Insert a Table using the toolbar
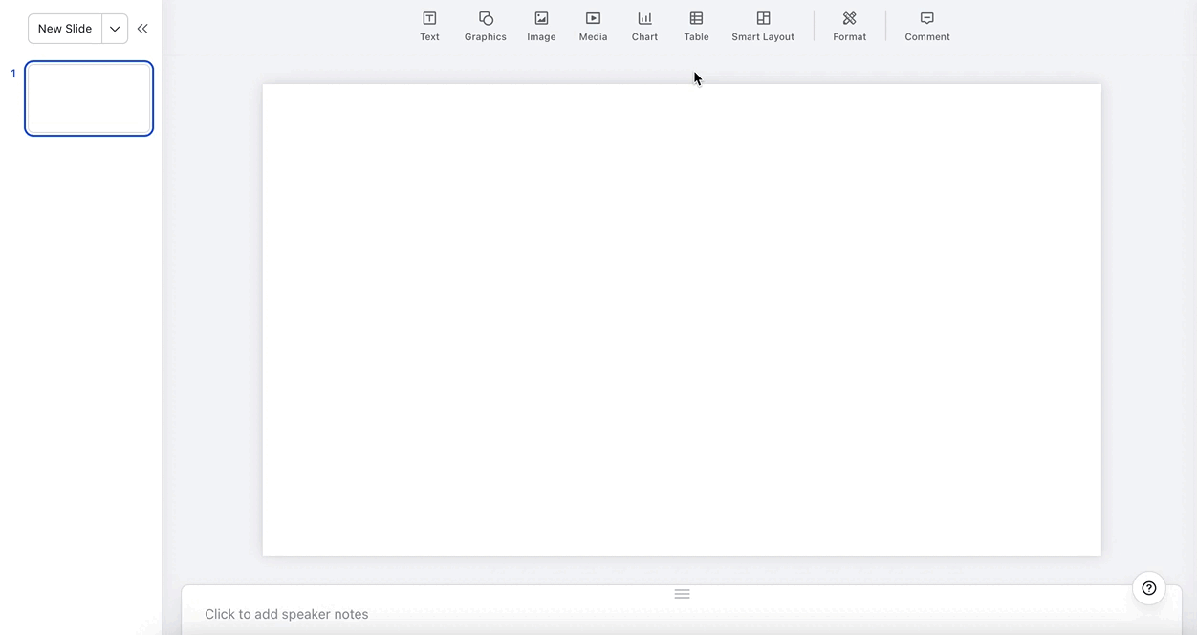Screen dimensions: 1197x635 pos(696,18)
